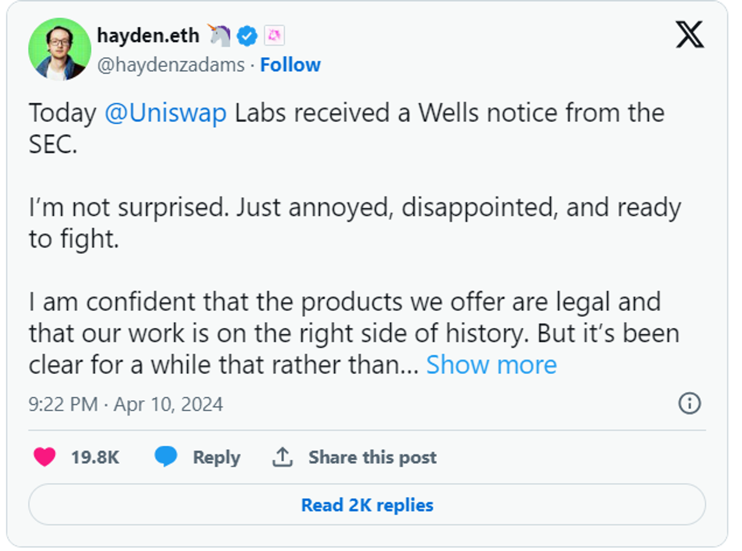
Task: Click the blue reply speech bubble icon
Action: (167, 458)
